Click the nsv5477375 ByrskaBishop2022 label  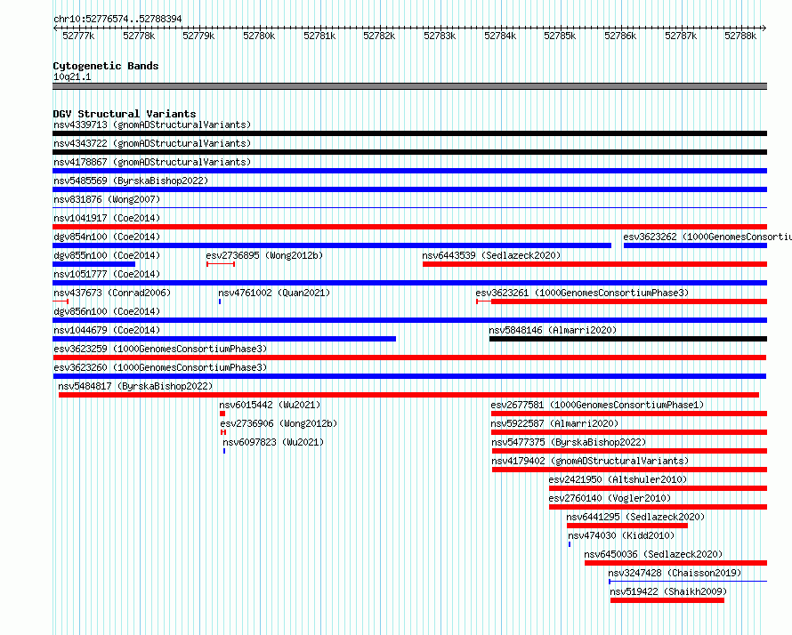click(x=569, y=442)
